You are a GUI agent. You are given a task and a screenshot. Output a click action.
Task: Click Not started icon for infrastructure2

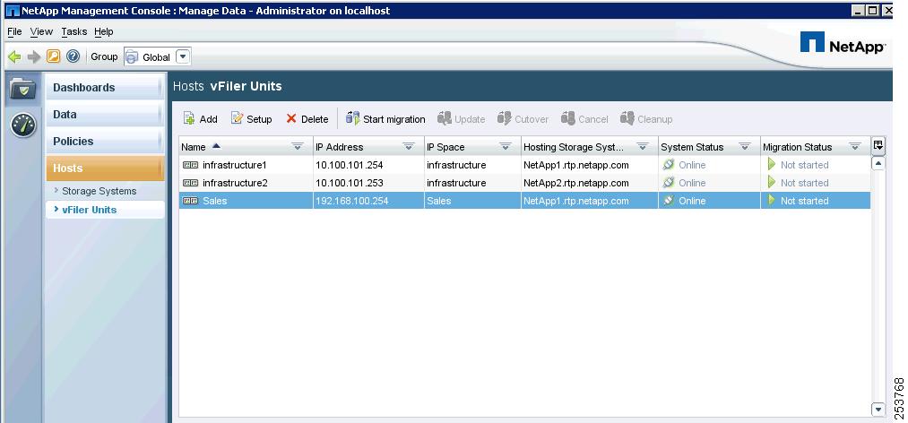click(772, 183)
